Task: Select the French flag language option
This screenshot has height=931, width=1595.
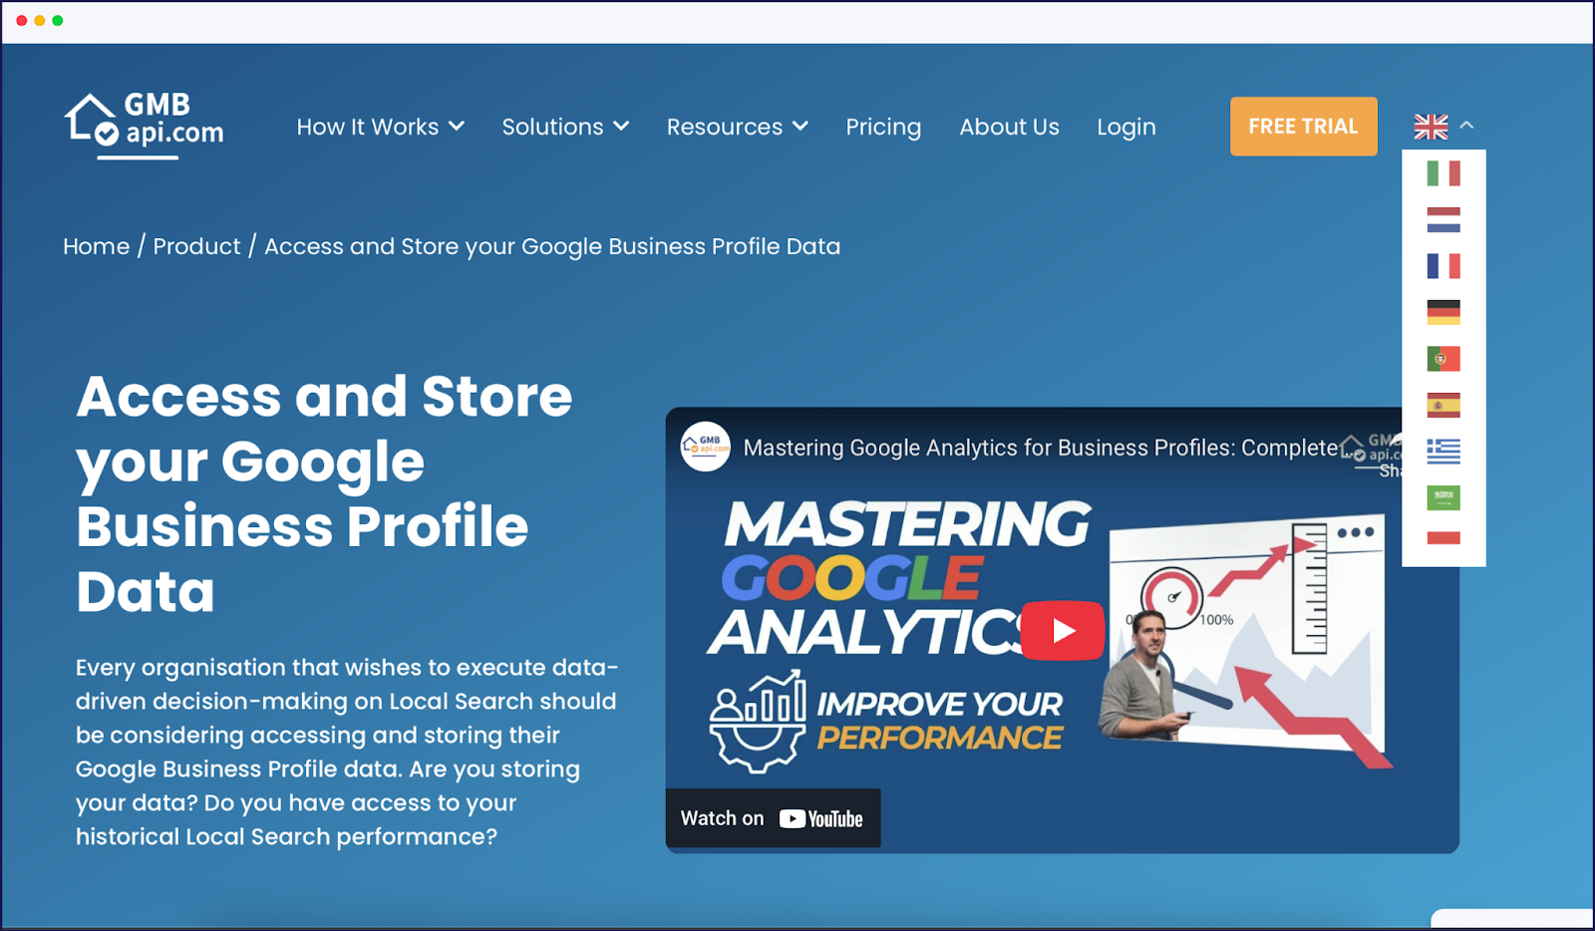Action: pos(1443,266)
